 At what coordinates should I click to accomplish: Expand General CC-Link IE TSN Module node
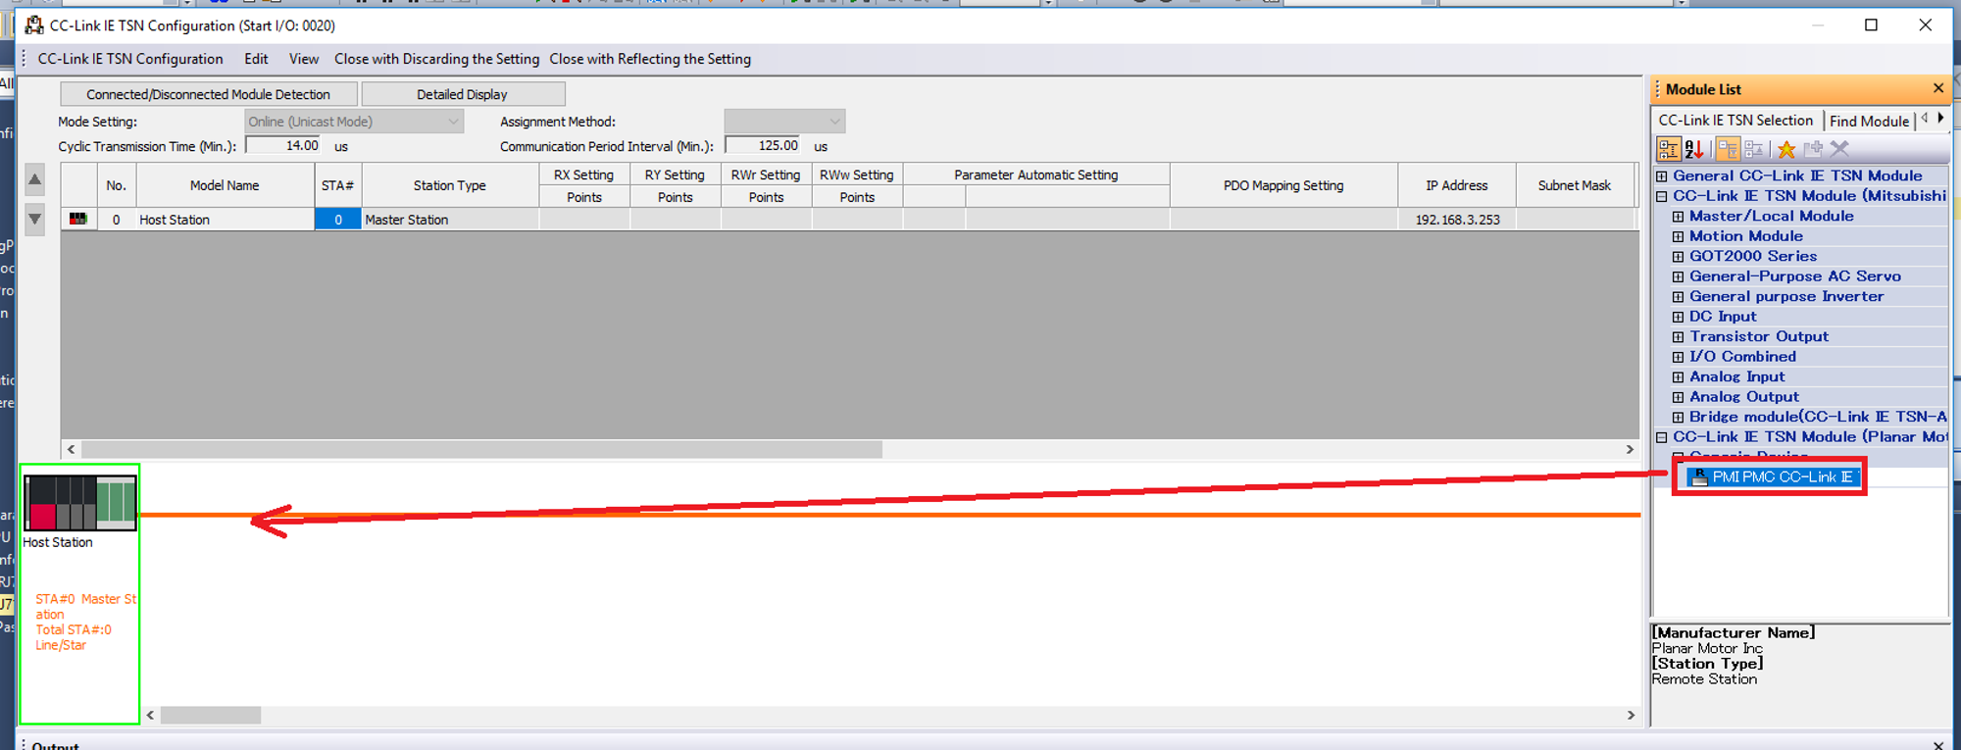(1662, 176)
